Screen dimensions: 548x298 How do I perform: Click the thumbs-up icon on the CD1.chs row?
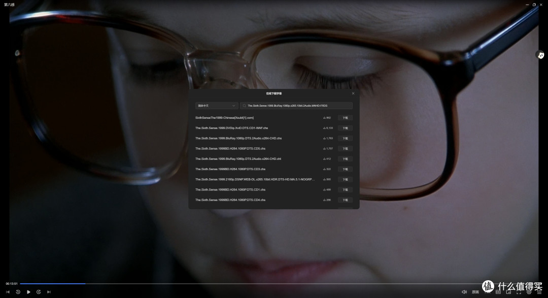coord(324,189)
